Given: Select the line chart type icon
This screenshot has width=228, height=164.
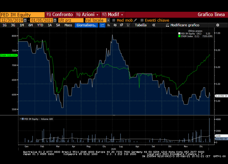Looking at the screenshot, I should [103, 25].
